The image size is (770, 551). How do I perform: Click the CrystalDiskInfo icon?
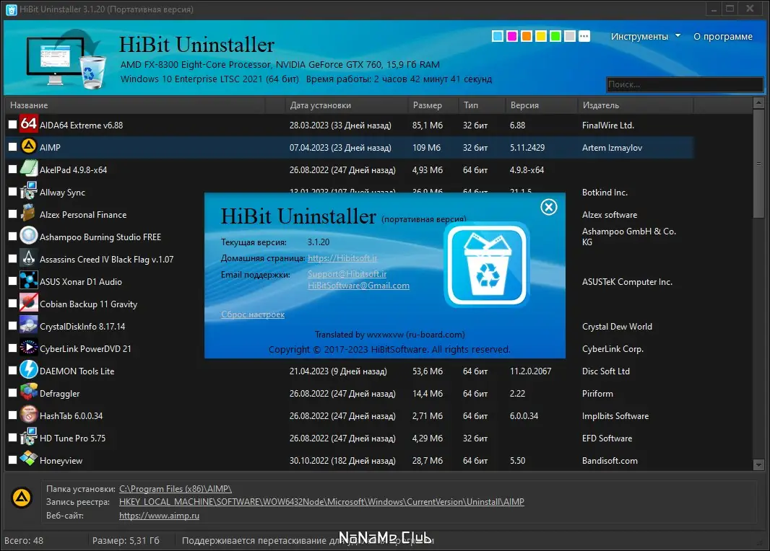point(28,325)
